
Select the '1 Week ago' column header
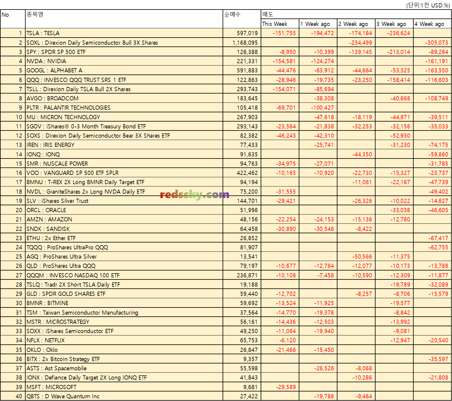coord(318,24)
